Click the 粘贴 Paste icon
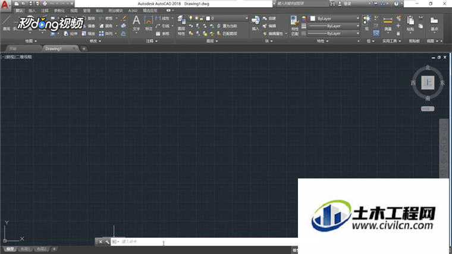452x254 pixels. tap(410, 24)
